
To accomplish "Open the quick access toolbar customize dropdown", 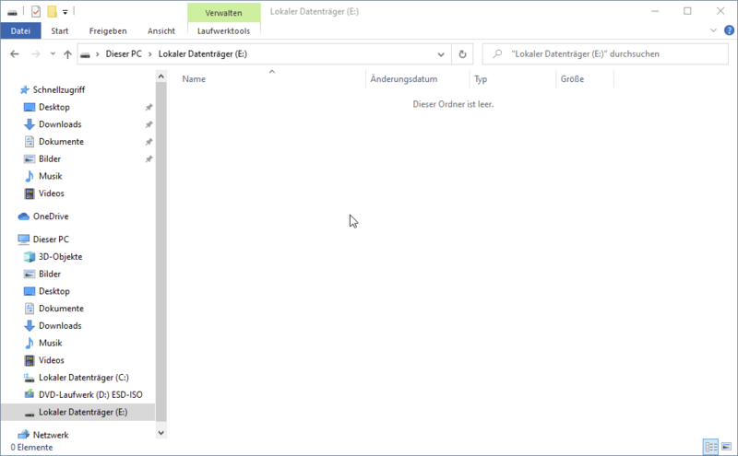I will tap(65, 12).
